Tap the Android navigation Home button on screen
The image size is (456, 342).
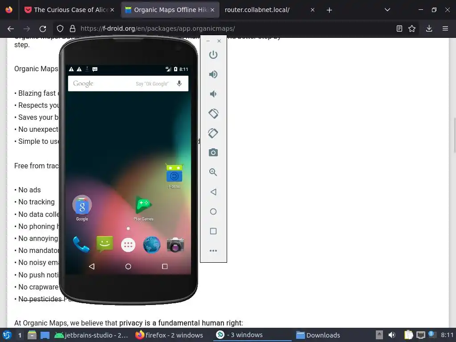[128, 266]
